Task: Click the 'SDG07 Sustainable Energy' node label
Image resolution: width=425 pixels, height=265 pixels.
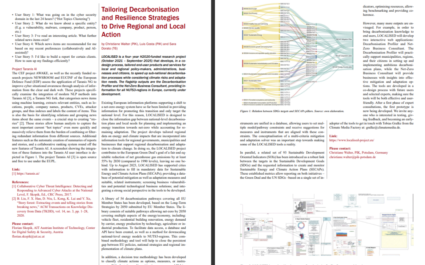Action: [x=253, y=35]
